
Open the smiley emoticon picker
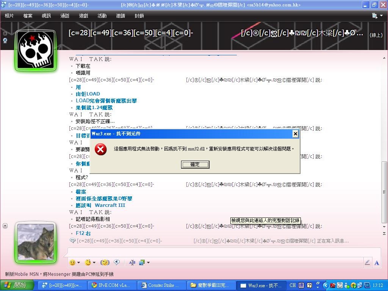click(x=72, y=262)
